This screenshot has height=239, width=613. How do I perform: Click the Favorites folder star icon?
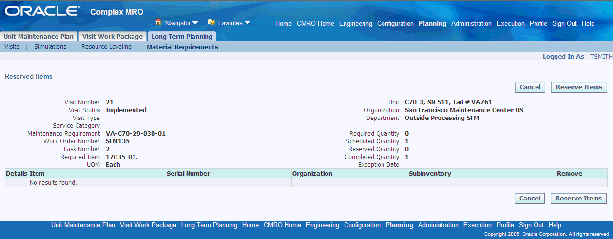211,22
